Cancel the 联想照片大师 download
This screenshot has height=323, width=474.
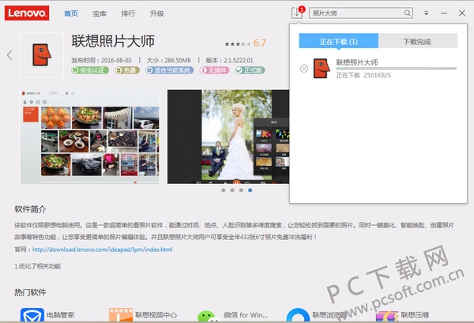[304, 69]
